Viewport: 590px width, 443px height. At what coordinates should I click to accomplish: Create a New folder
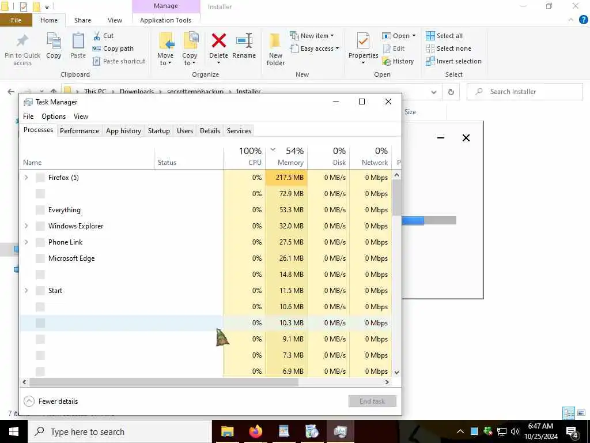[x=275, y=50]
